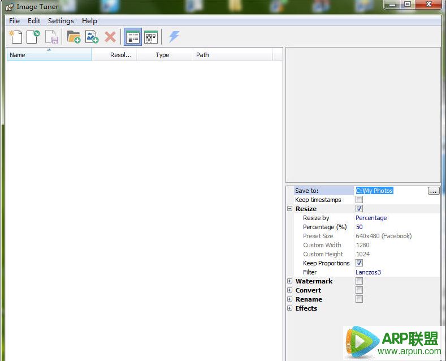Expand the Convert section
The image size is (446, 361).
pyautogui.click(x=289, y=290)
